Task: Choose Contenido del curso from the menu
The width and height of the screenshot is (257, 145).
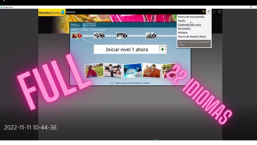Action: coord(189,25)
